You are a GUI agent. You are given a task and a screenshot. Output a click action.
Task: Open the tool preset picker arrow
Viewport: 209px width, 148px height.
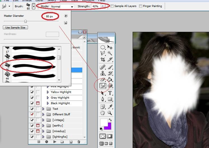click(9, 6)
